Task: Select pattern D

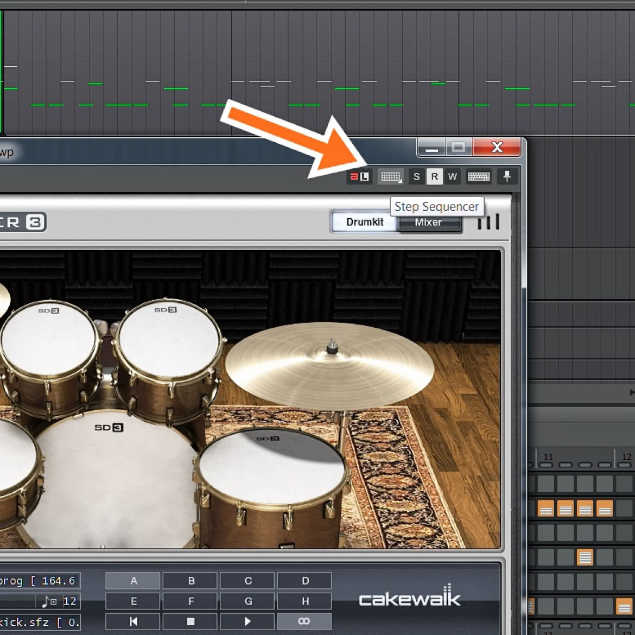Action: tap(304, 581)
